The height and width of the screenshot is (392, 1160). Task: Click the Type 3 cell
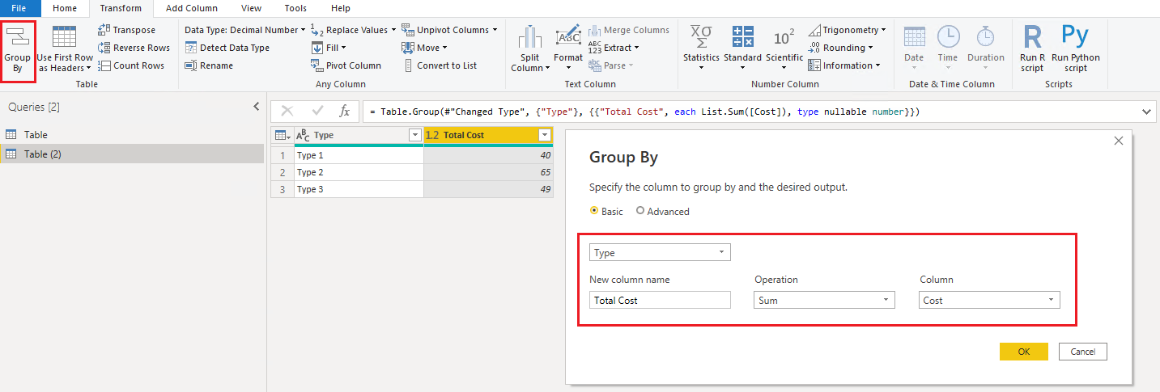[359, 189]
